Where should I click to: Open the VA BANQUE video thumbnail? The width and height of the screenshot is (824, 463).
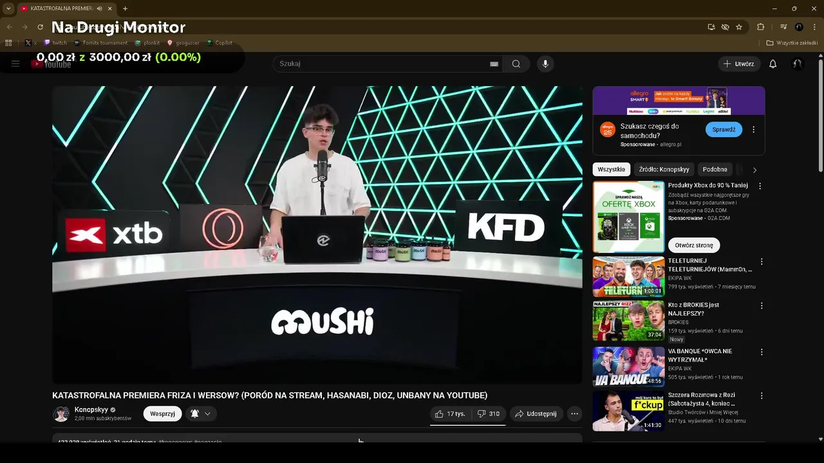point(628,367)
